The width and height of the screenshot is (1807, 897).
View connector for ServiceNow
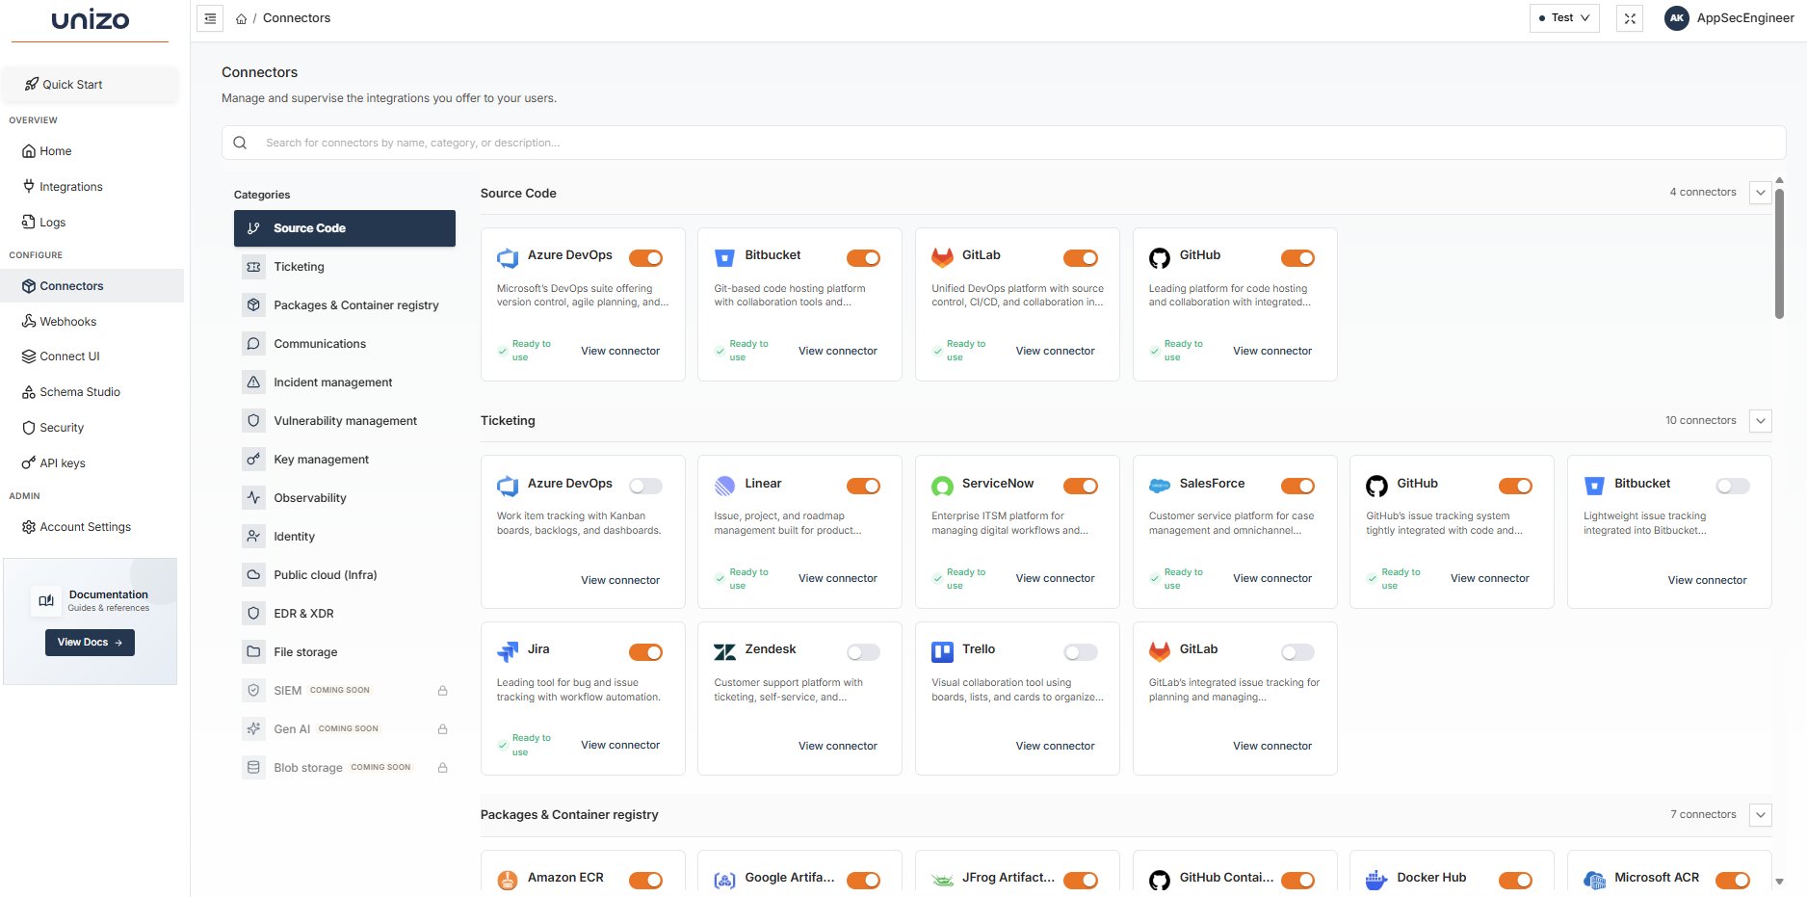[1055, 578]
